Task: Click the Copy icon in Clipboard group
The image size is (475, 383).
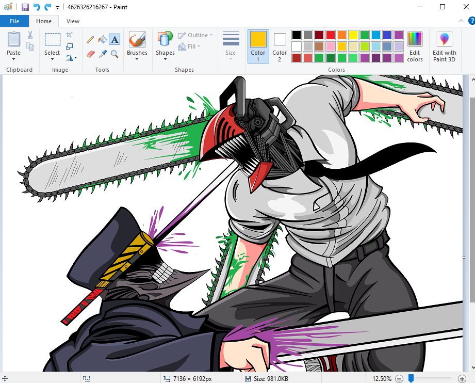Action: pyautogui.click(x=30, y=46)
